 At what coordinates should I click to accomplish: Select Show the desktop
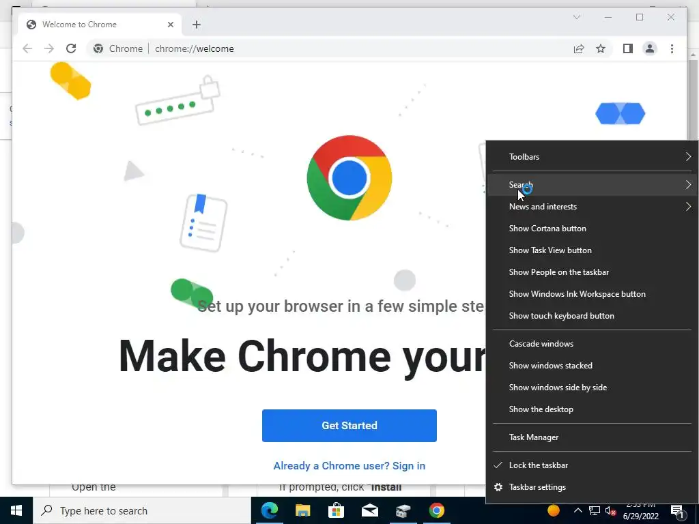point(592,409)
